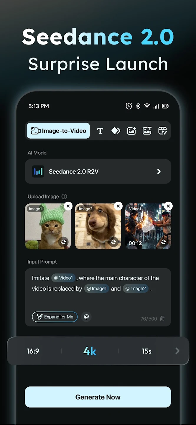Switch to the Image-to-Video tab
196x425 pixels.
(58, 131)
